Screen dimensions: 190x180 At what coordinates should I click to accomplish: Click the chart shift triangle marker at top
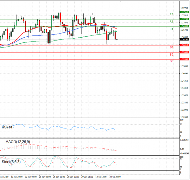(x=120, y=1)
